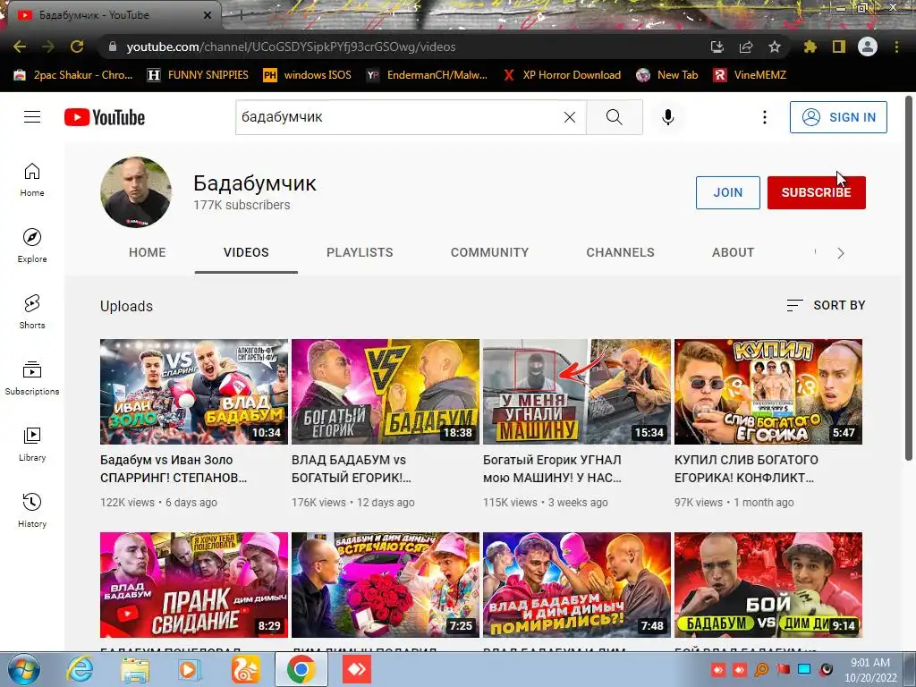Viewport: 916px width, 687px height.
Task: Open Windows Explorer from taskbar
Action: (x=135, y=669)
